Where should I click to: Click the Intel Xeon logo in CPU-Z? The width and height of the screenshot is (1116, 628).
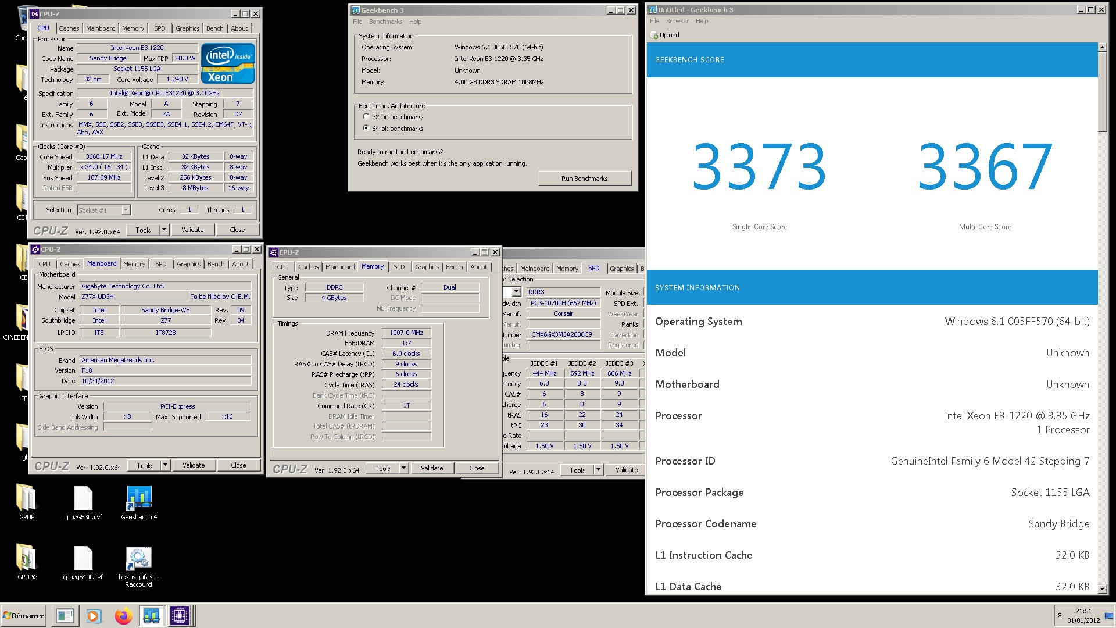coord(228,63)
